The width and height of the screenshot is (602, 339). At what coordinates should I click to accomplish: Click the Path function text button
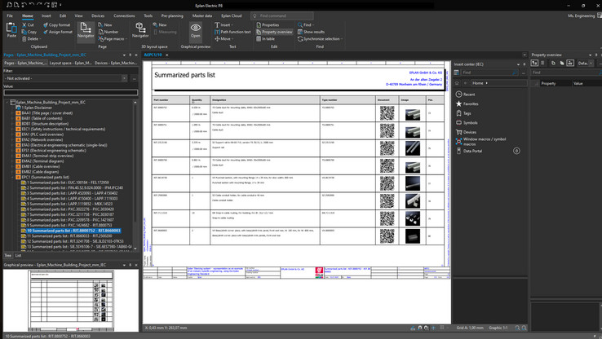234,32
